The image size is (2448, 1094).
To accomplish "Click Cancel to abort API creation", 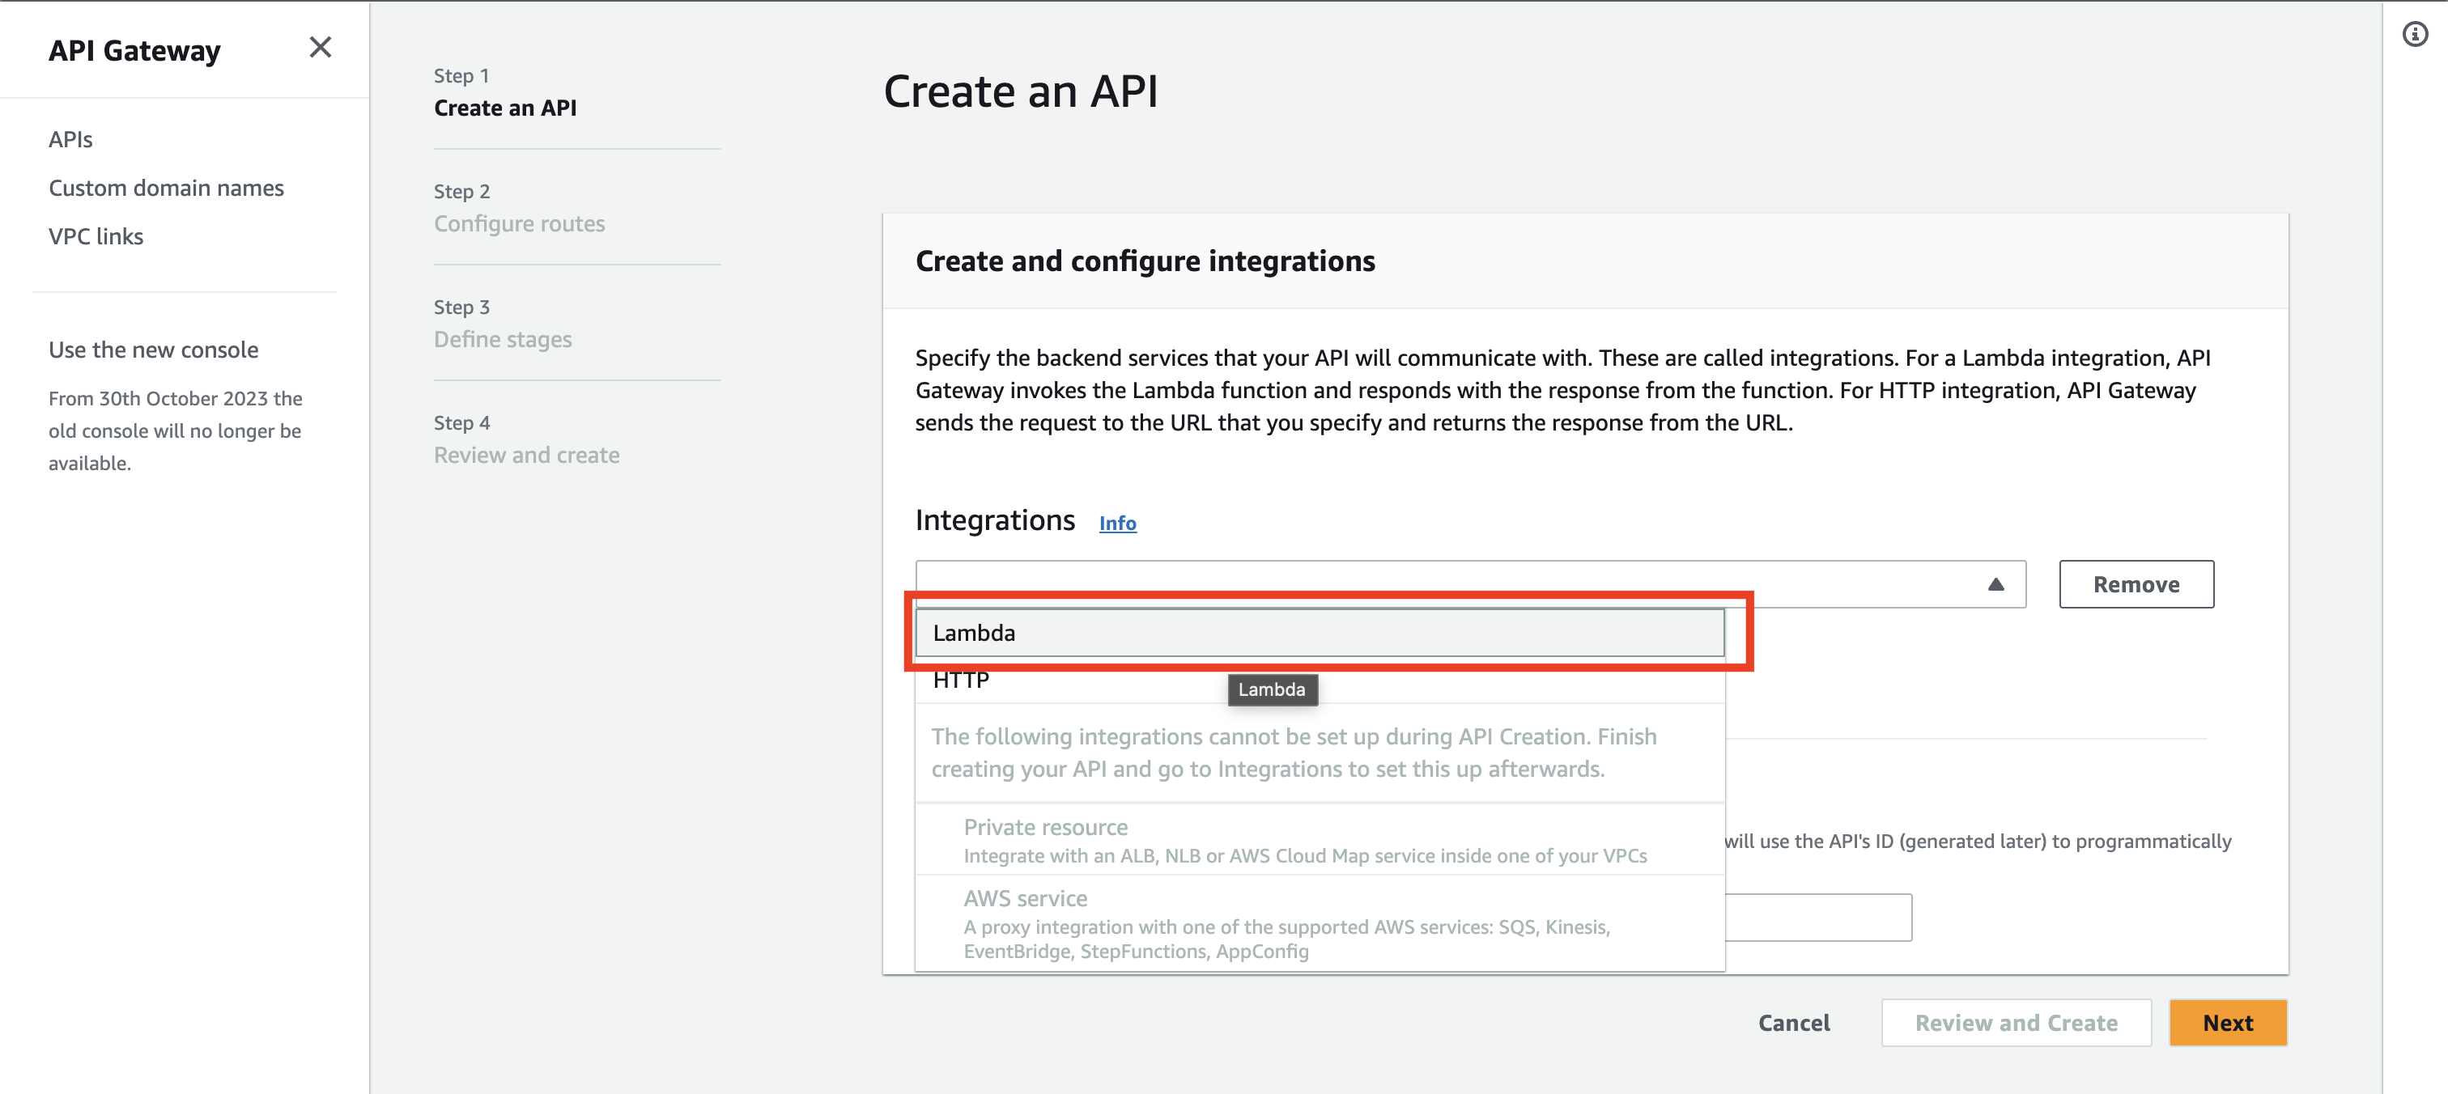I will click(x=1792, y=1022).
